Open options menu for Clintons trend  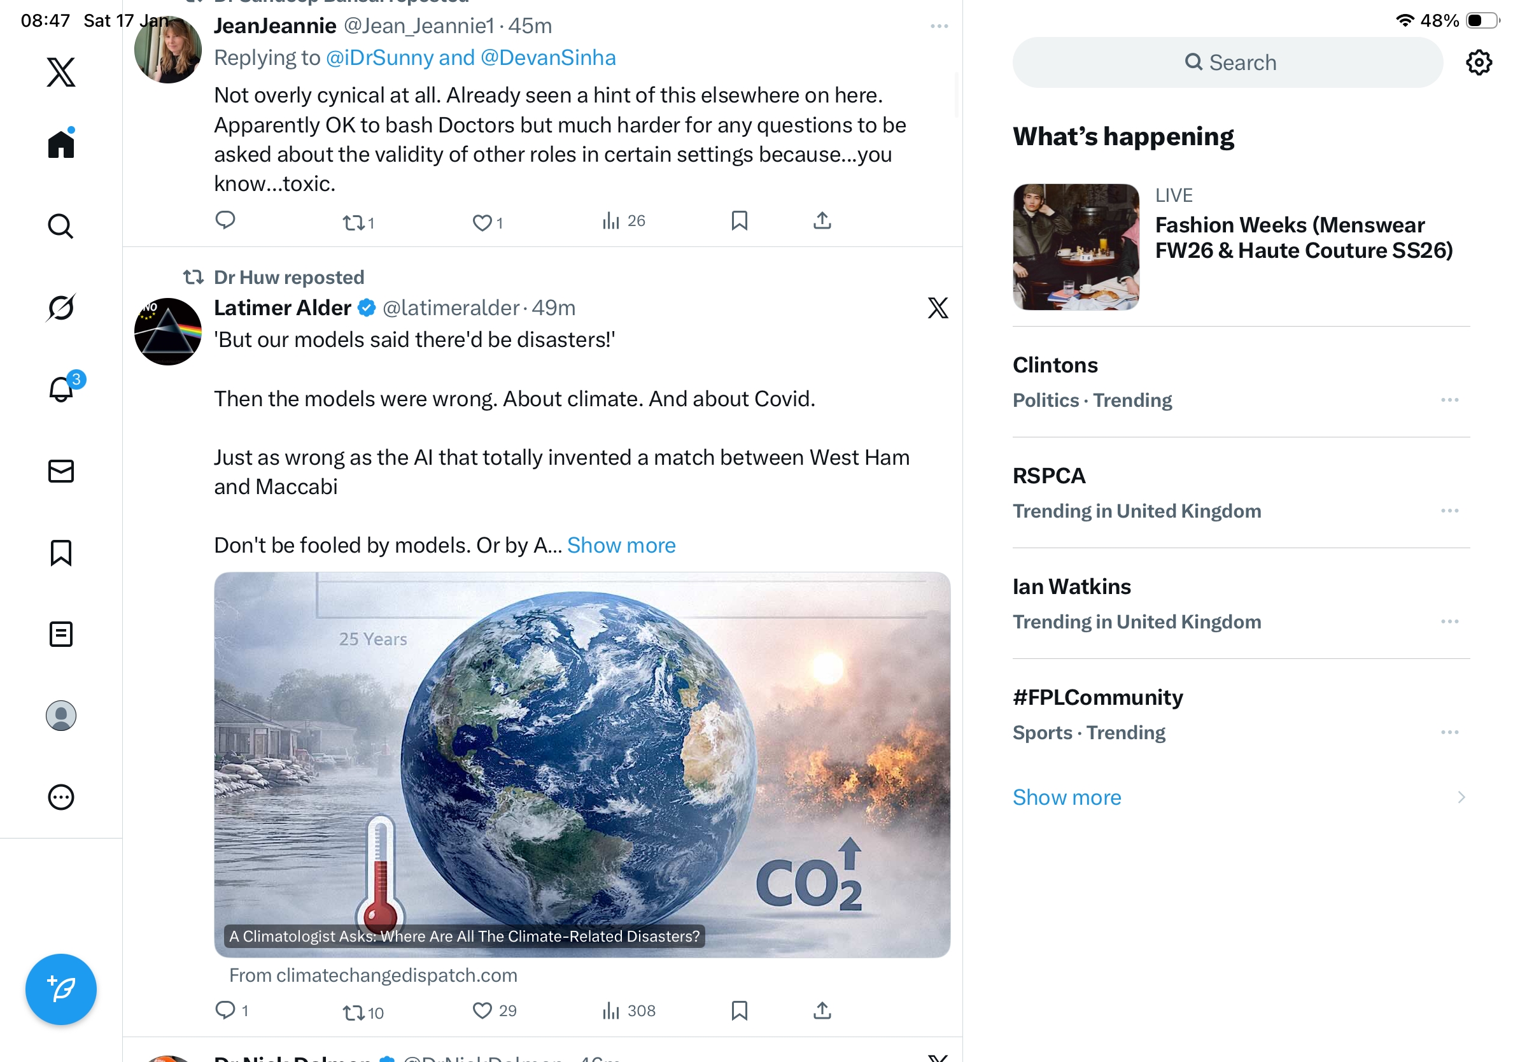[1449, 400]
